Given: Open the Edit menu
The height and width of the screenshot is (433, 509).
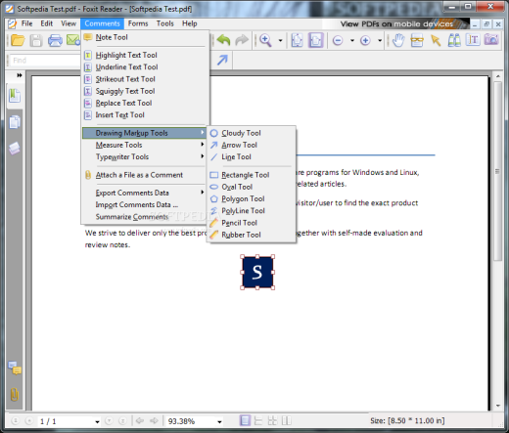Looking at the screenshot, I should coord(47,23).
